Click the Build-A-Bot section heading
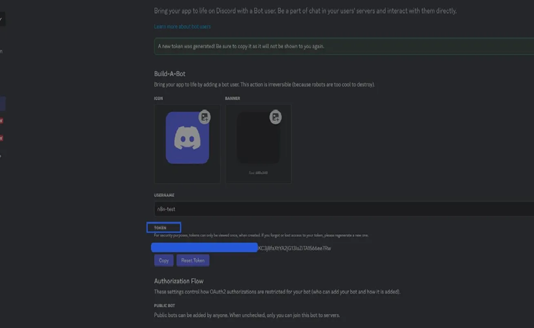The width and height of the screenshot is (534, 328). [170, 74]
